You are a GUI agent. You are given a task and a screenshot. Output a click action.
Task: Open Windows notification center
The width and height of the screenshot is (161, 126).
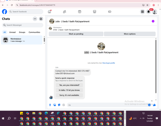click(157, 118)
